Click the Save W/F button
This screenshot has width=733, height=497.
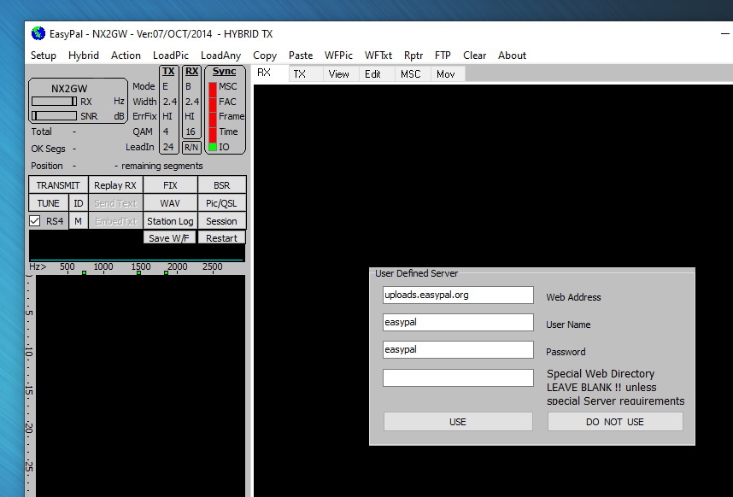169,238
